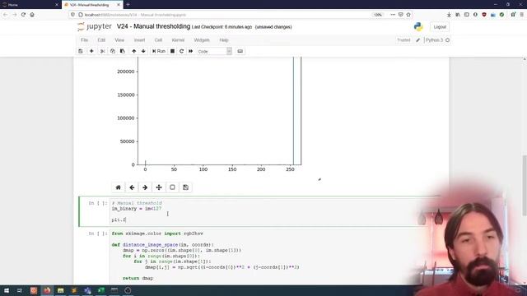Open the Windows Start menu
527x296 pixels.
click(x=7, y=290)
